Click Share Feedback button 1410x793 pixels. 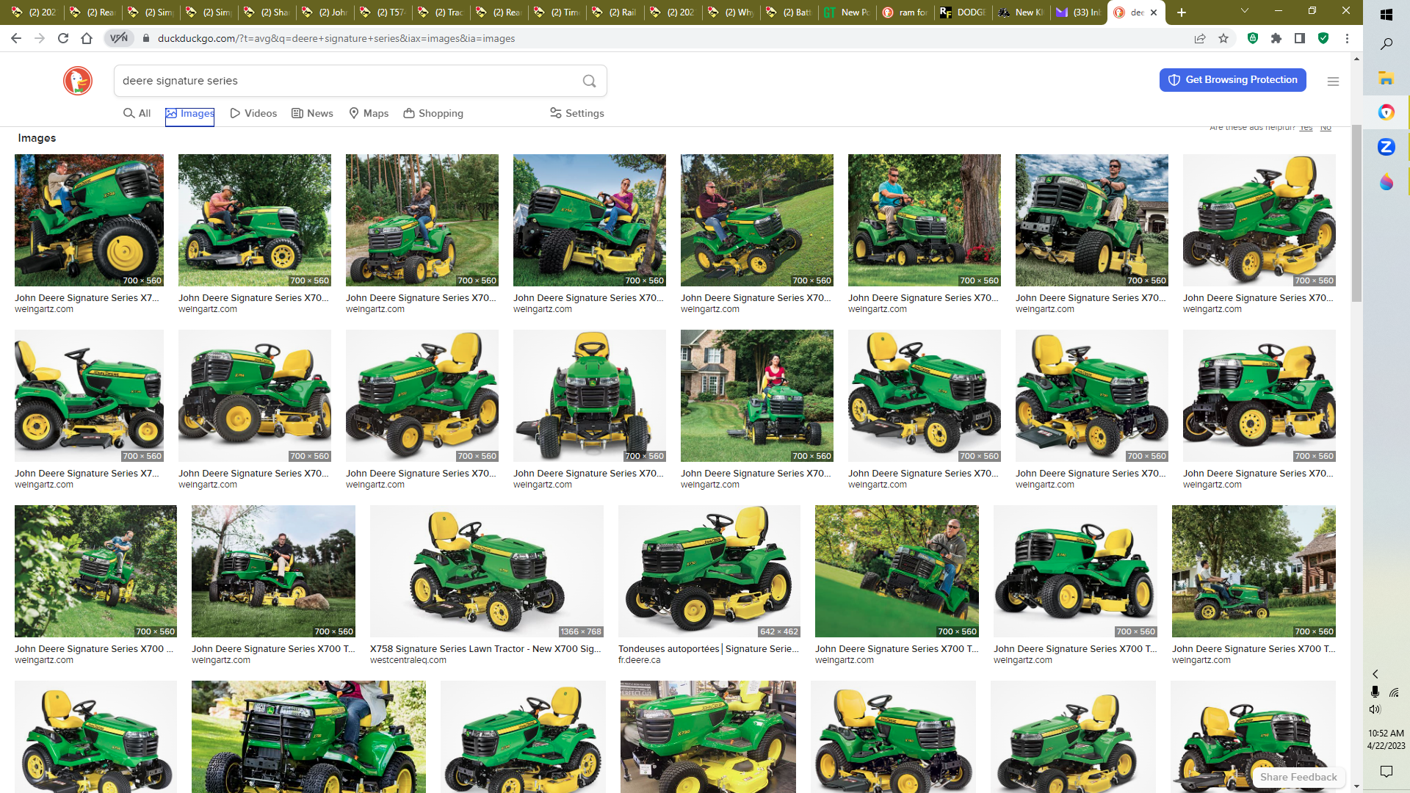pyautogui.click(x=1298, y=777)
